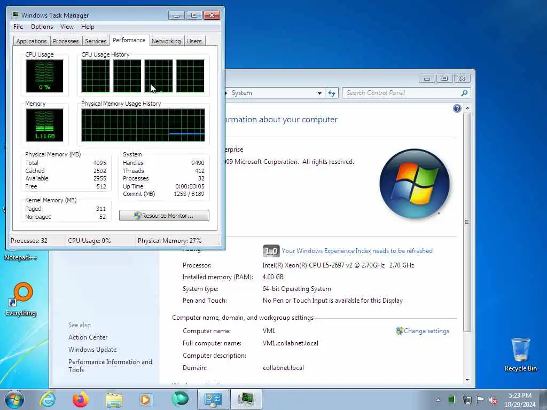Open Windows Media Player taskbar icon

(x=146, y=399)
